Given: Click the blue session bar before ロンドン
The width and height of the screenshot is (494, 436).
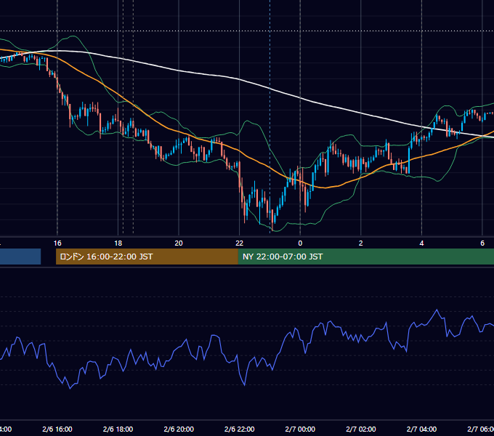Looking at the screenshot, I should (20, 257).
